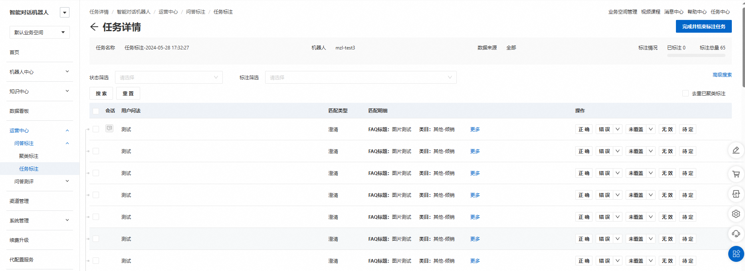Open the 标注筛选 select box

[361, 77]
